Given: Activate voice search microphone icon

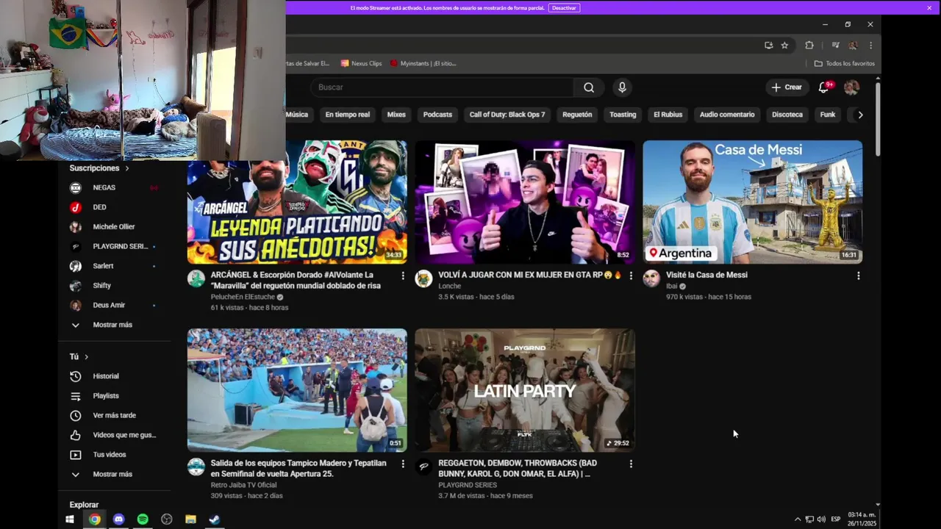Looking at the screenshot, I should point(622,87).
